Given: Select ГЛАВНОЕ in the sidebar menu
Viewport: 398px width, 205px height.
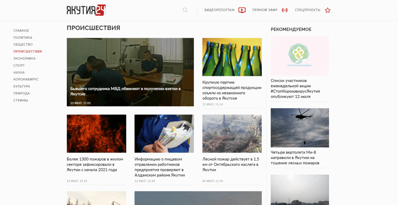Looking at the screenshot, I should pos(21,31).
